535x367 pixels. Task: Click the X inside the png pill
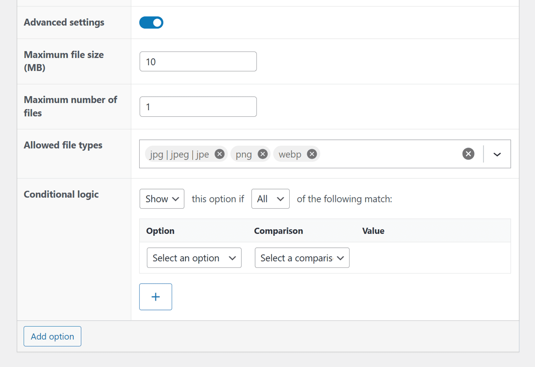[263, 154]
